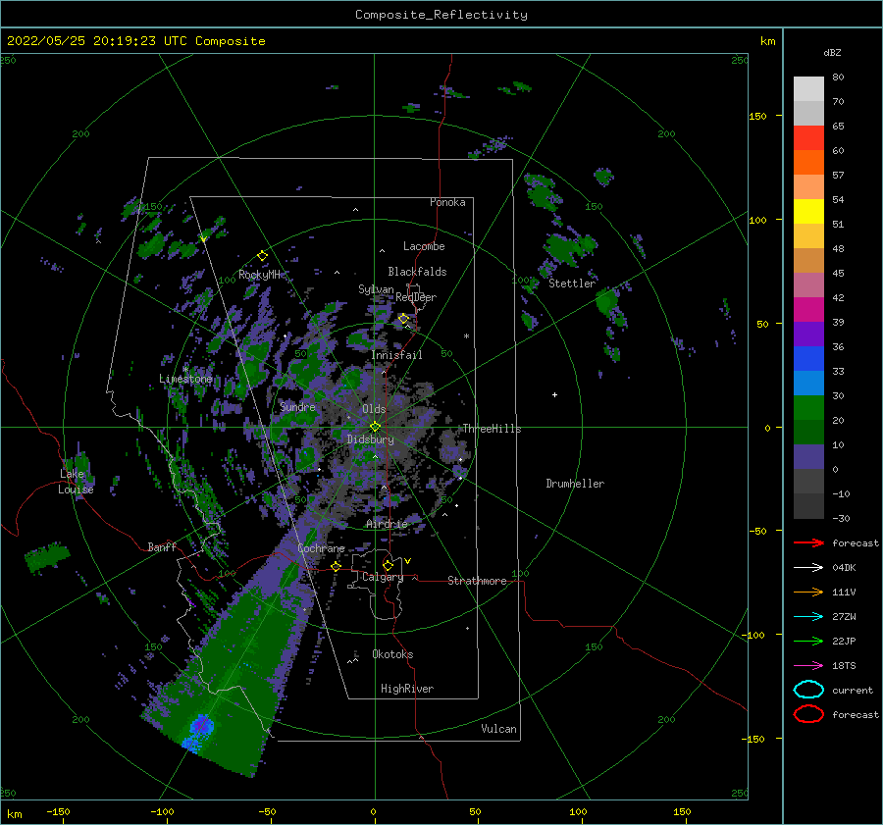Select the Limestone label
This screenshot has height=825, width=883.
click(185, 379)
